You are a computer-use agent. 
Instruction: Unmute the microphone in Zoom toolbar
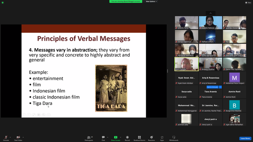6,138
